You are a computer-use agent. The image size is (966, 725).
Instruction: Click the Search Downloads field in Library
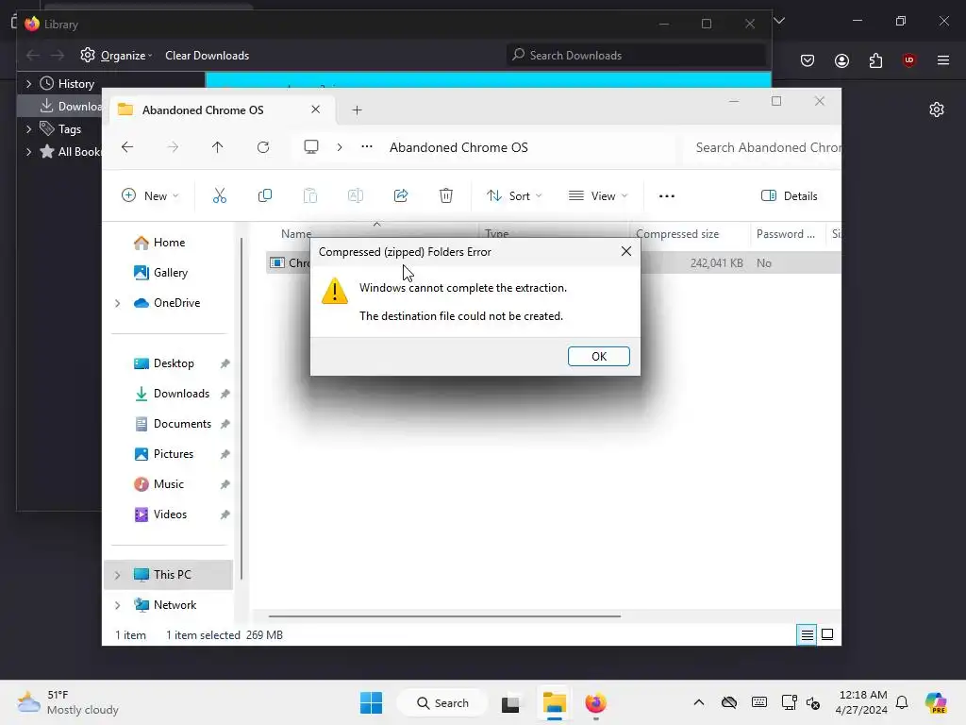(637, 56)
